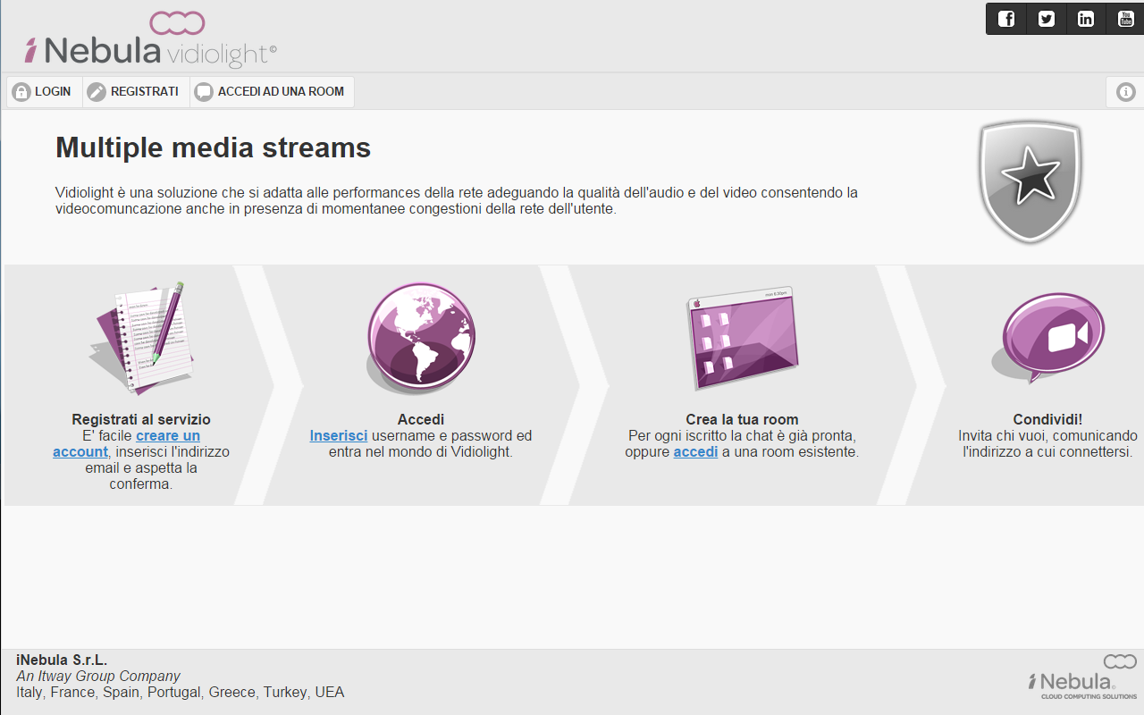The width and height of the screenshot is (1144, 715).
Task: Click the 'Multiple media streams' heading
Action: click(x=214, y=147)
